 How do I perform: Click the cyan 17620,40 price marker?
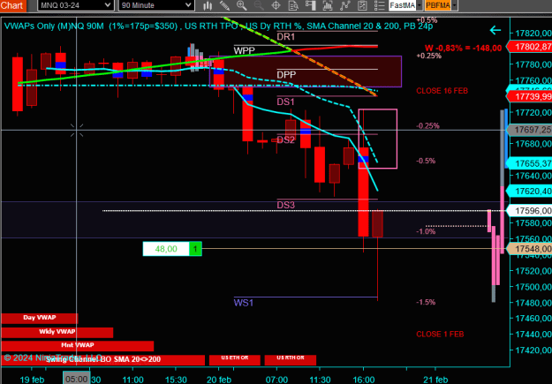click(529, 192)
